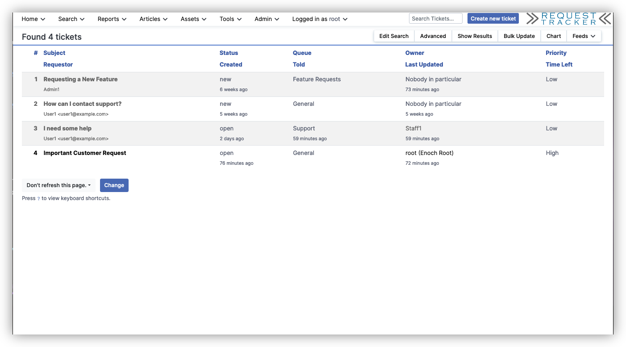Click the 76 minutes ago created time

coord(236,163)
